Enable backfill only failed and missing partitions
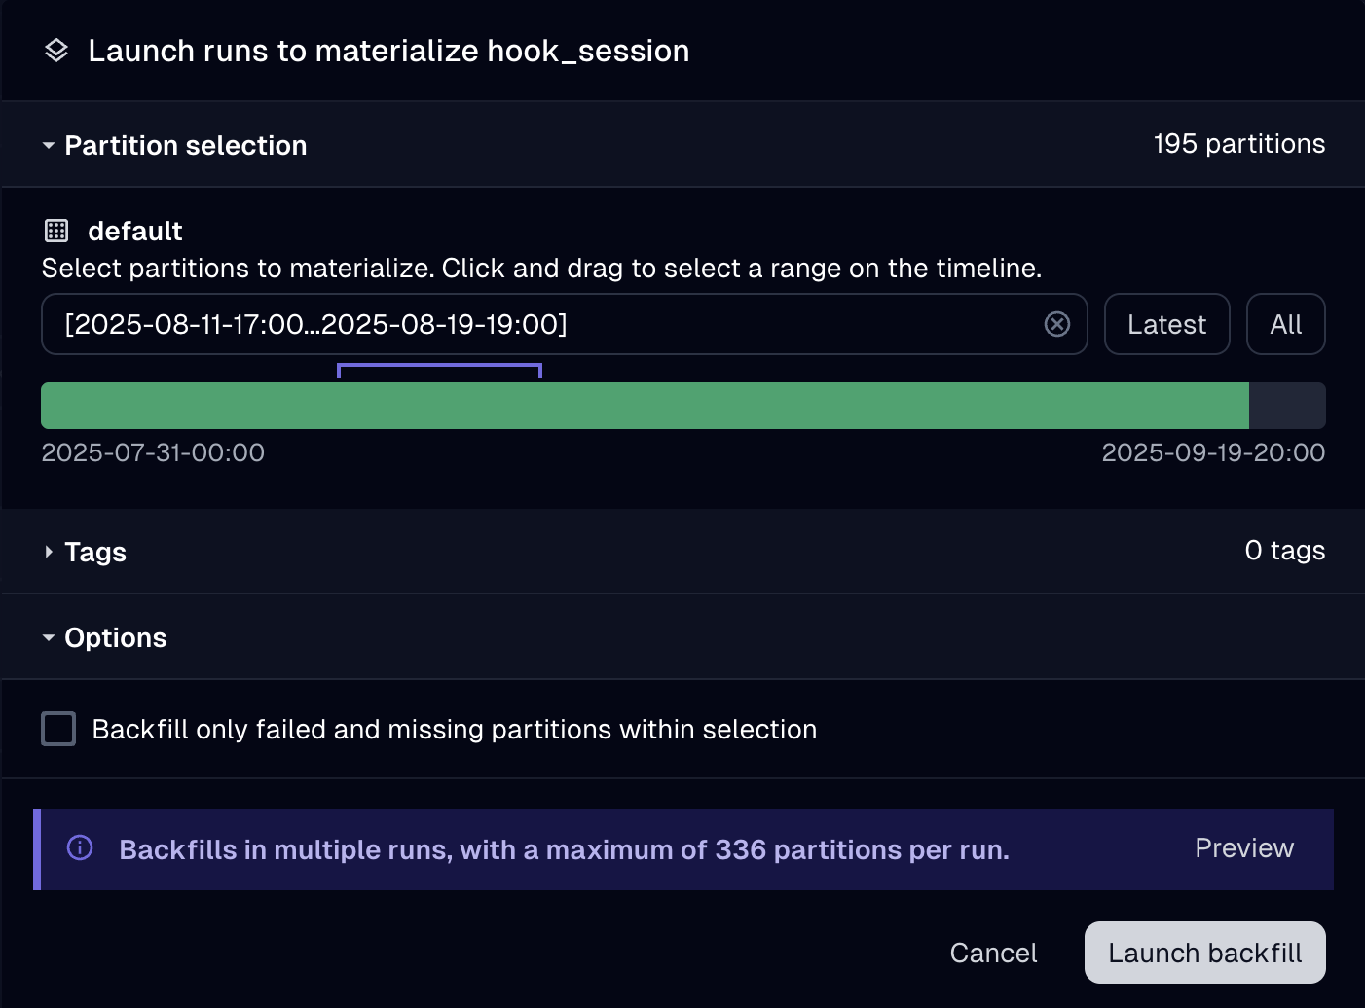This screenshot has width=1365, height=1008. (x=58, y=729)
